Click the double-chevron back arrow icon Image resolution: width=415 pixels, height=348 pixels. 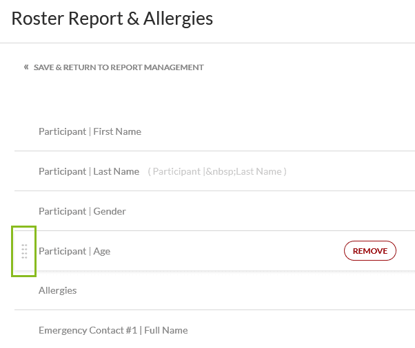coord(26,67)
